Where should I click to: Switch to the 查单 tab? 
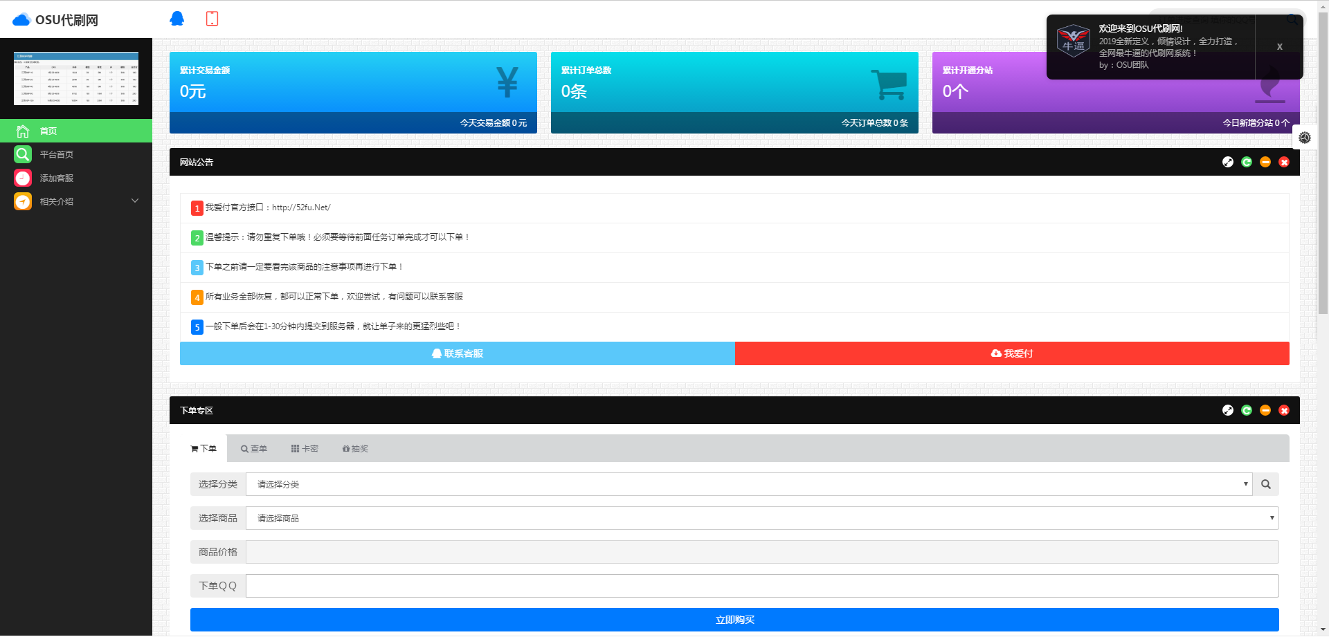(x=253, y=449)
